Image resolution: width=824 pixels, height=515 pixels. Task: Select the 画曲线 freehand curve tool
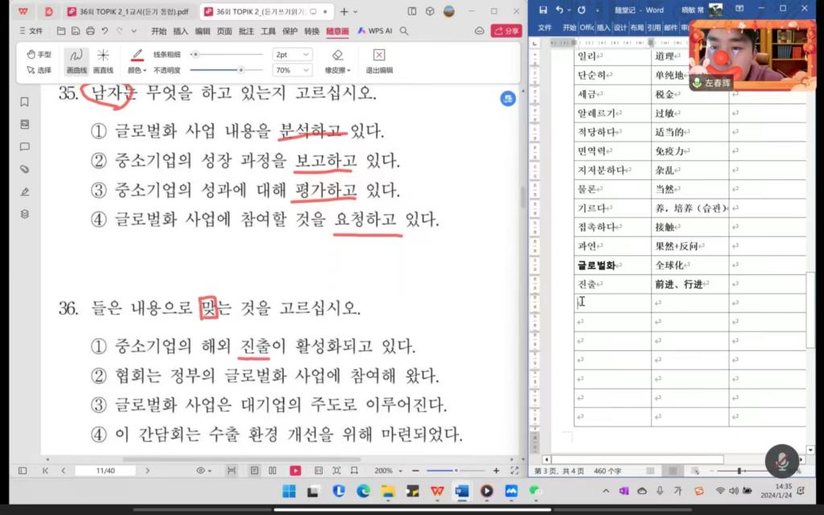[x=76, y=60]
